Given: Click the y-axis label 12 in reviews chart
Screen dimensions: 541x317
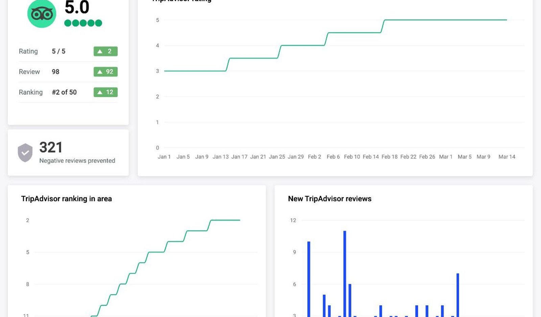Looking at the screenshot, I should tap(293, 220).
